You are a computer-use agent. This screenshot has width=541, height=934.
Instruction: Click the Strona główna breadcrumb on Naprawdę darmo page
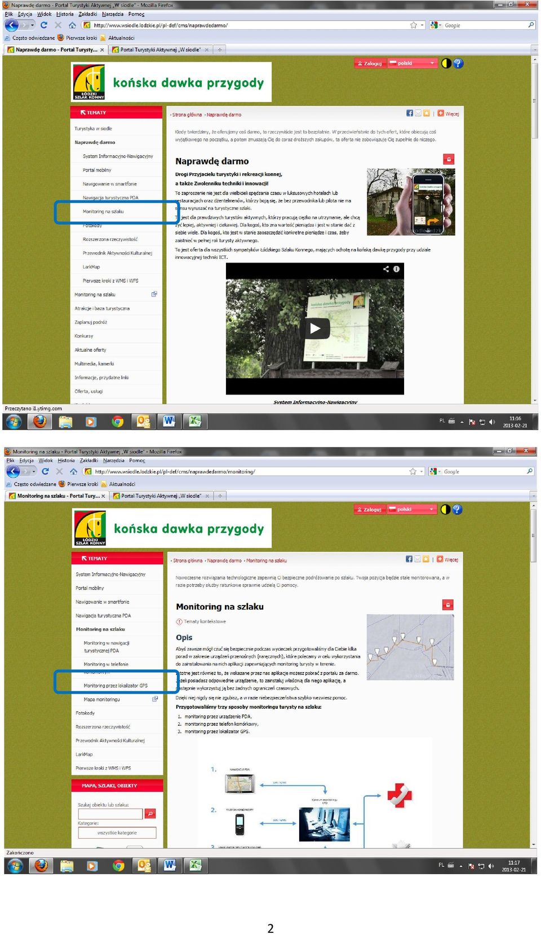click(x=187, y=115)
